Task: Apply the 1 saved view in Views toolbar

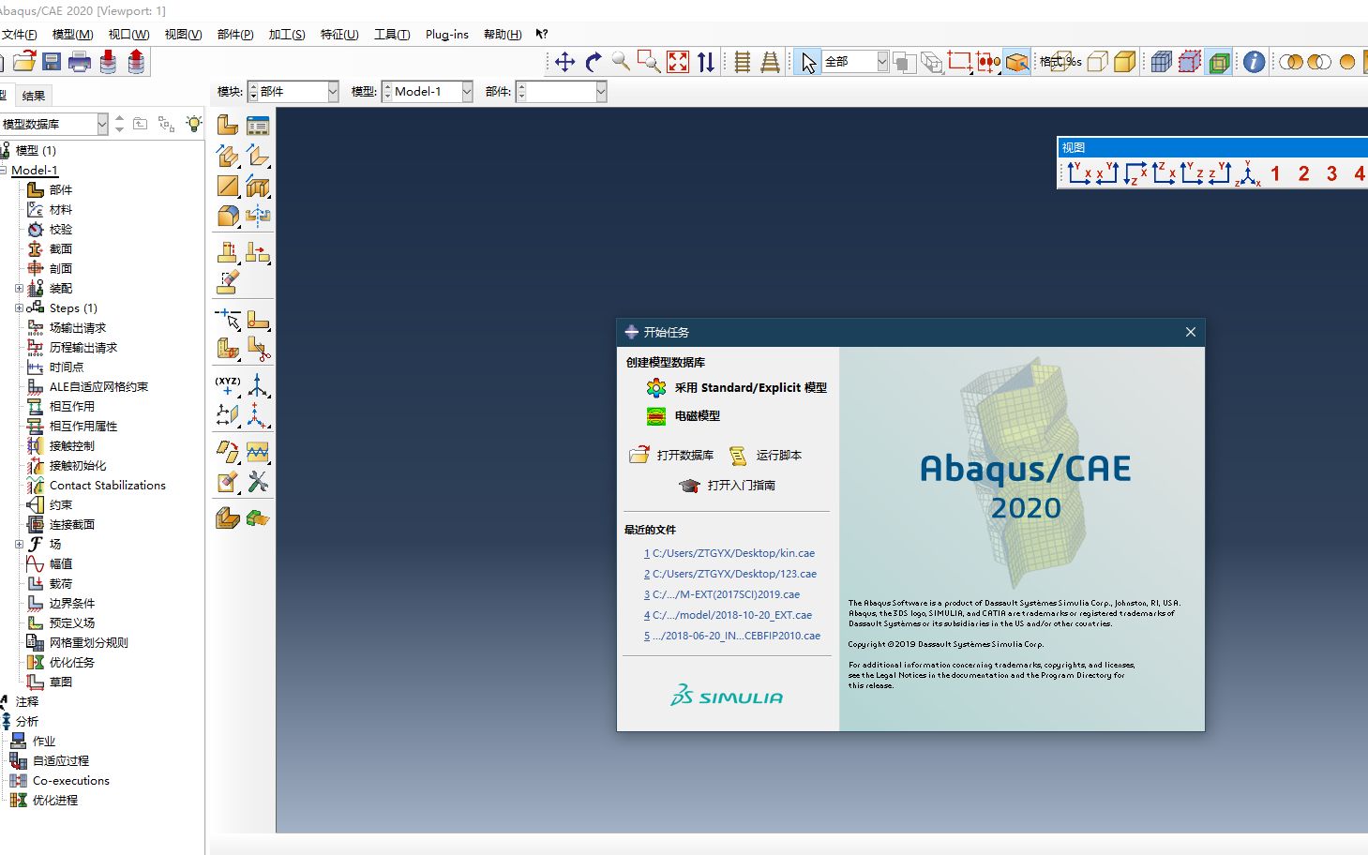Action: tap(1275, 173)
